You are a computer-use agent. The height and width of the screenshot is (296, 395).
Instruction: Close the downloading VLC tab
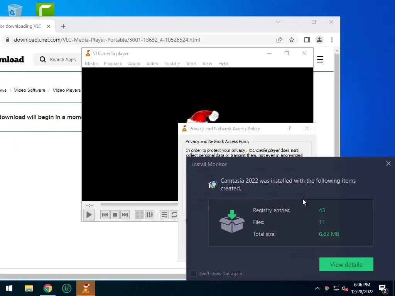(x=49, y=26)
